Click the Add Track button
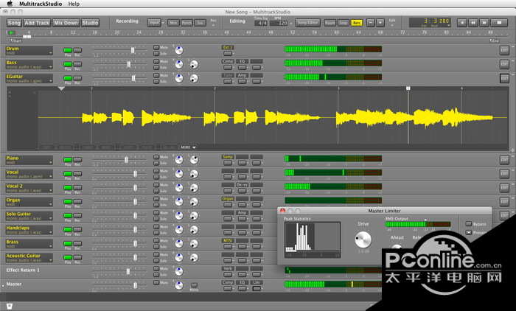The width and height of the screenshot is (516, 311). click(37, 23)
